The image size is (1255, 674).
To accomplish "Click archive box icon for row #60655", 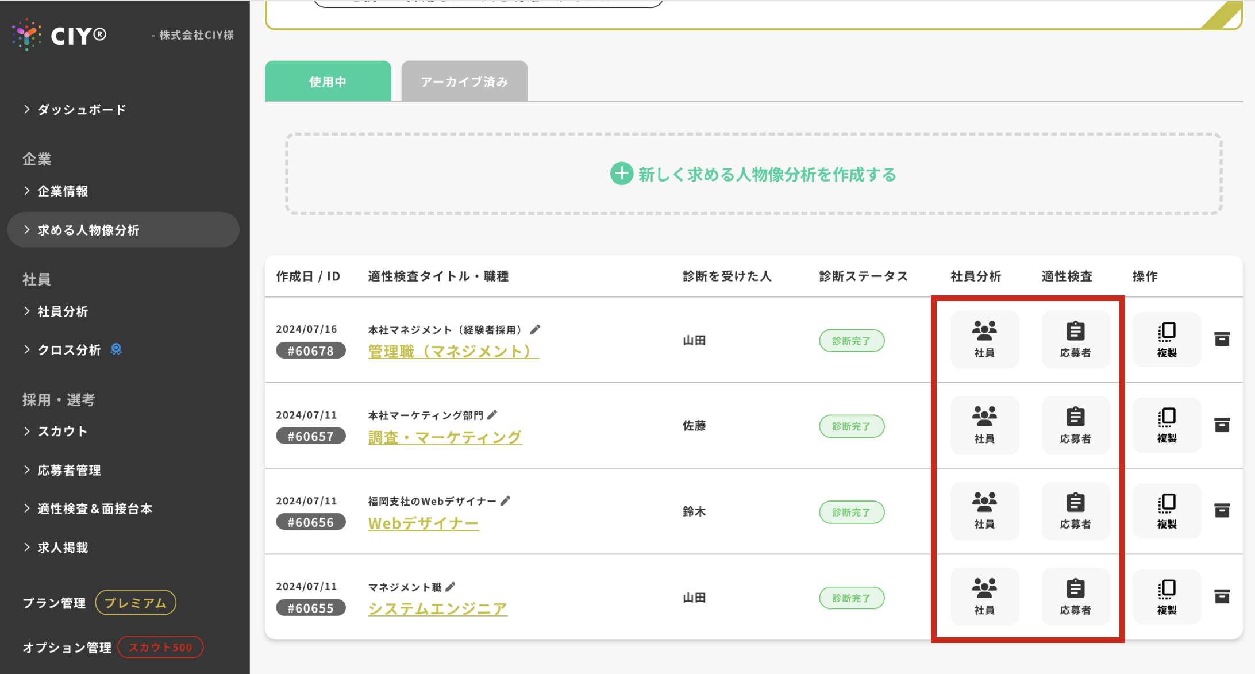I will click(x=1222, y=596).
